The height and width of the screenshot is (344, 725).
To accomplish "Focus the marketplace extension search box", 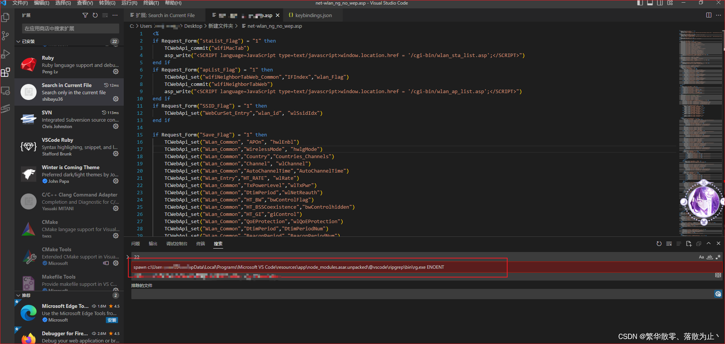I will 70,29.
